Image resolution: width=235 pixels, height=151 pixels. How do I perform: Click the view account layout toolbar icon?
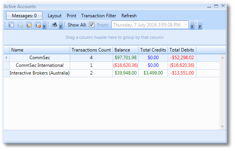(x=11, y=25)
